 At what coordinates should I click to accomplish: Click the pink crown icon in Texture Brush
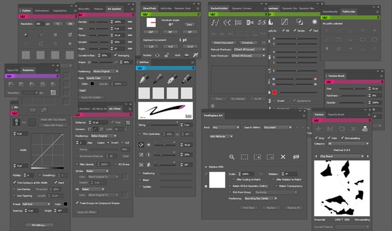(x=328, y=82)
